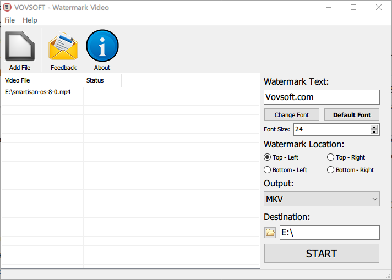The height and width of the screenshot is (280, 392).
Task: Click the Default Font button
Action: point(352,115)
